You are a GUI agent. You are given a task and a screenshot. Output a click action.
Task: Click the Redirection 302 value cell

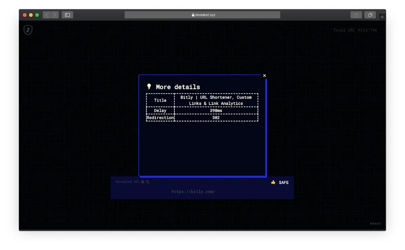[216, 117]
